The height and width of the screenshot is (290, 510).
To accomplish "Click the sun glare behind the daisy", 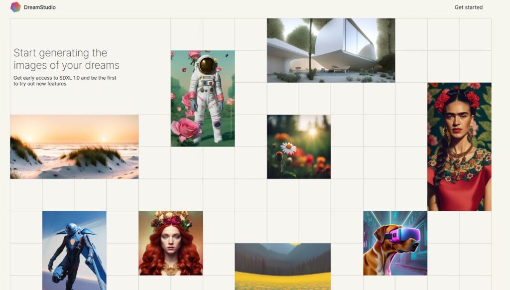I will pos(313,132).
